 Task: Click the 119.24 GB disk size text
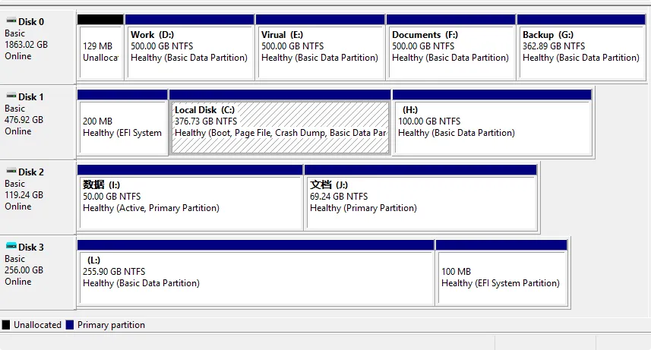(24, 194)
